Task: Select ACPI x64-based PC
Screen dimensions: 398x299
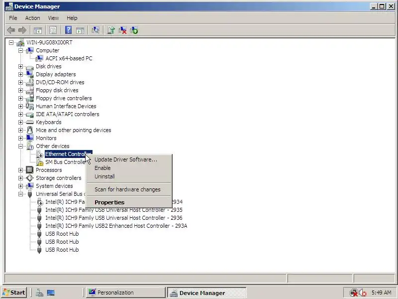Action: [x=69, y=58]
